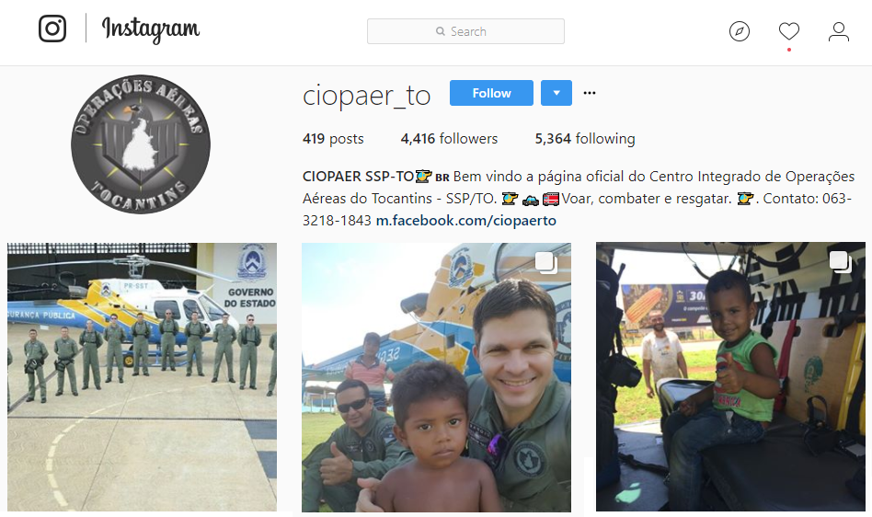
Task: View the 5,364 following list
Action: click(585, 138)
